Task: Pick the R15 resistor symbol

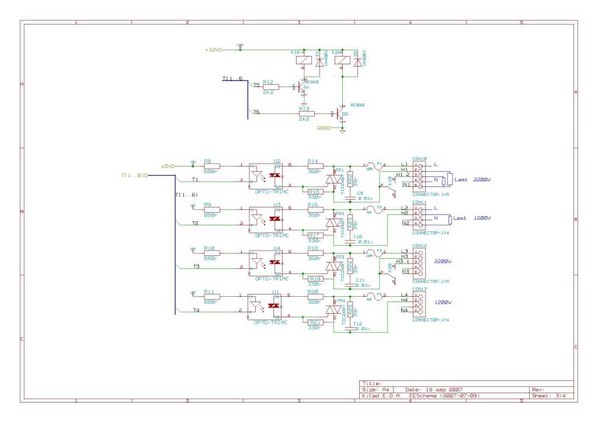Action: point(315,192)
